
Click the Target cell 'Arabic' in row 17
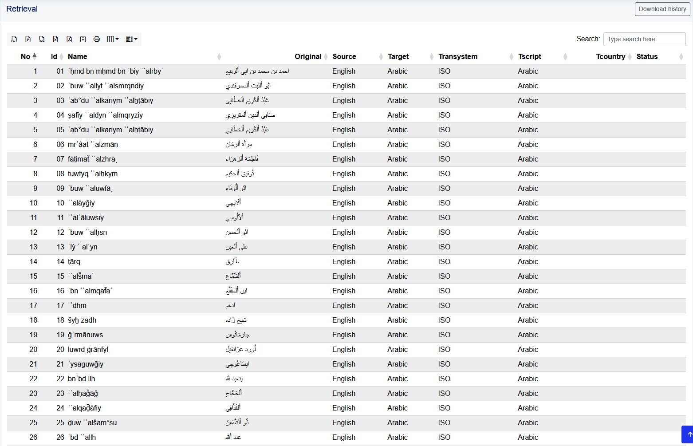(398, 306)
